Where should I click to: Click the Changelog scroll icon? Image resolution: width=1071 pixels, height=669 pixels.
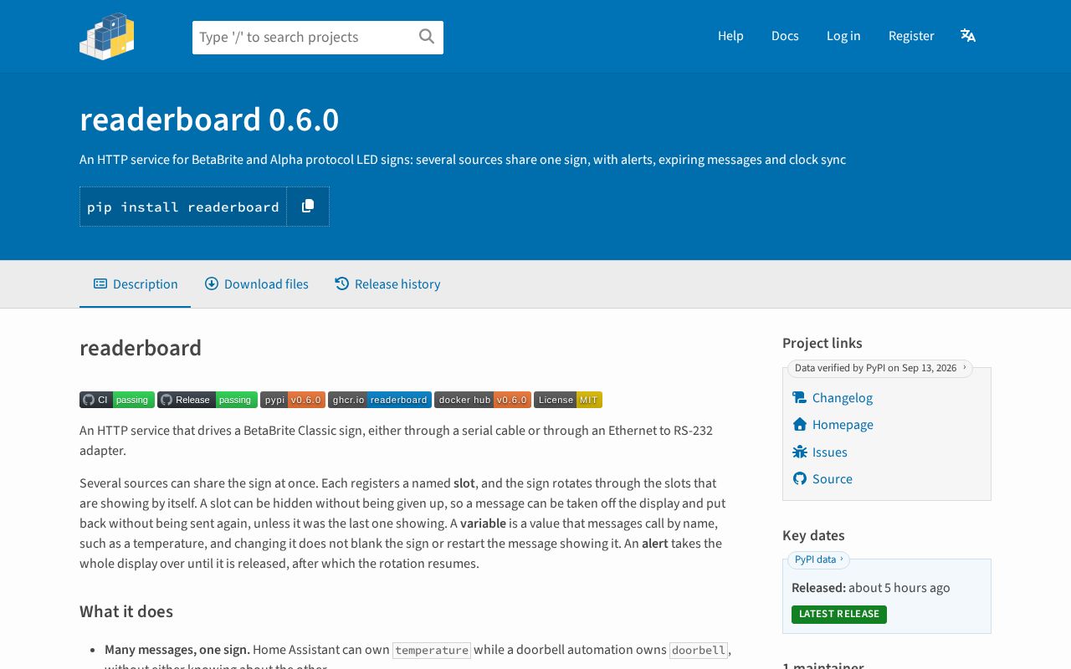tap(800, 398)
